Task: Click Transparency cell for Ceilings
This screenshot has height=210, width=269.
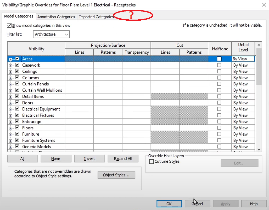Action: click(137, 71)
